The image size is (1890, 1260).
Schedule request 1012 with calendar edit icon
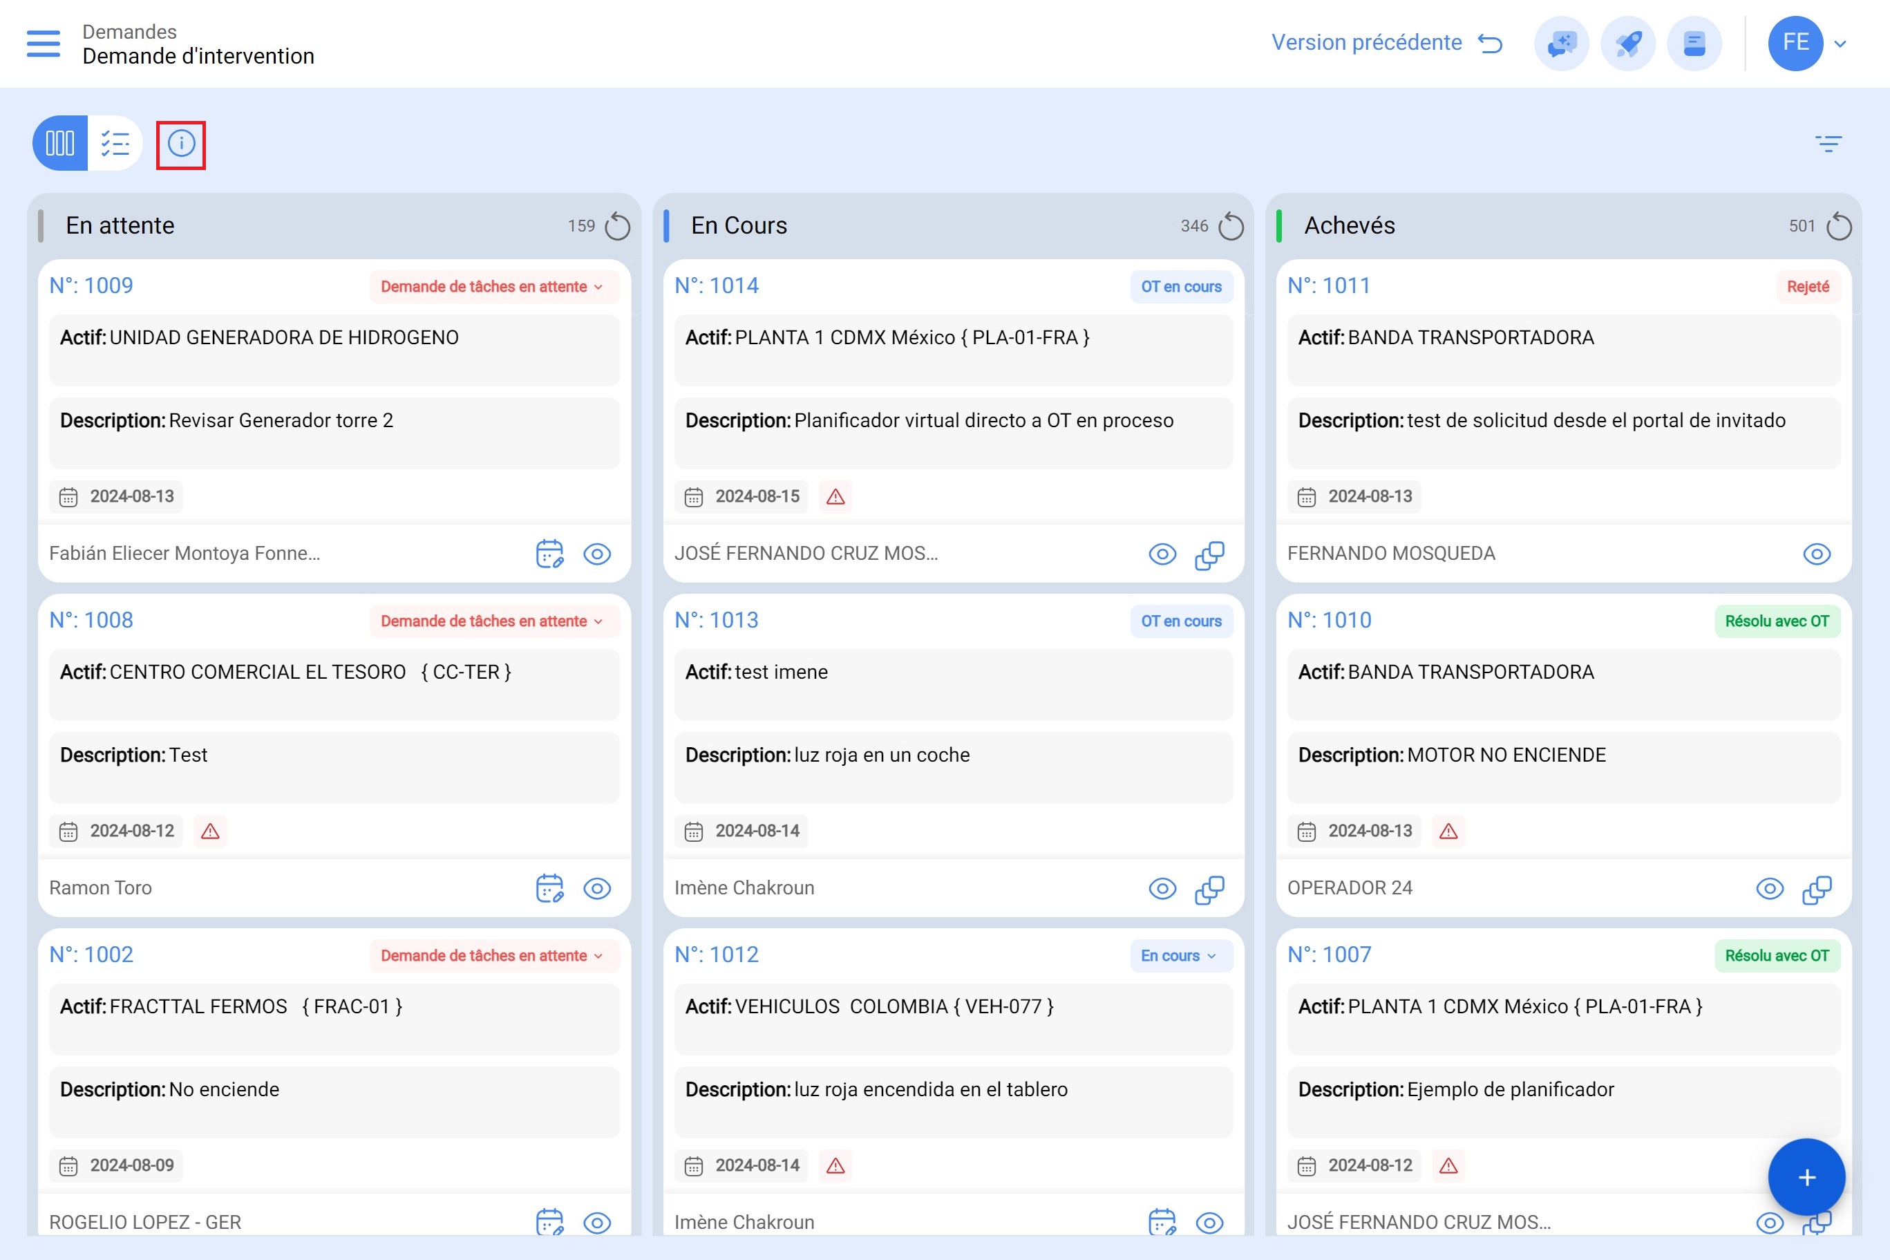1162,1222
